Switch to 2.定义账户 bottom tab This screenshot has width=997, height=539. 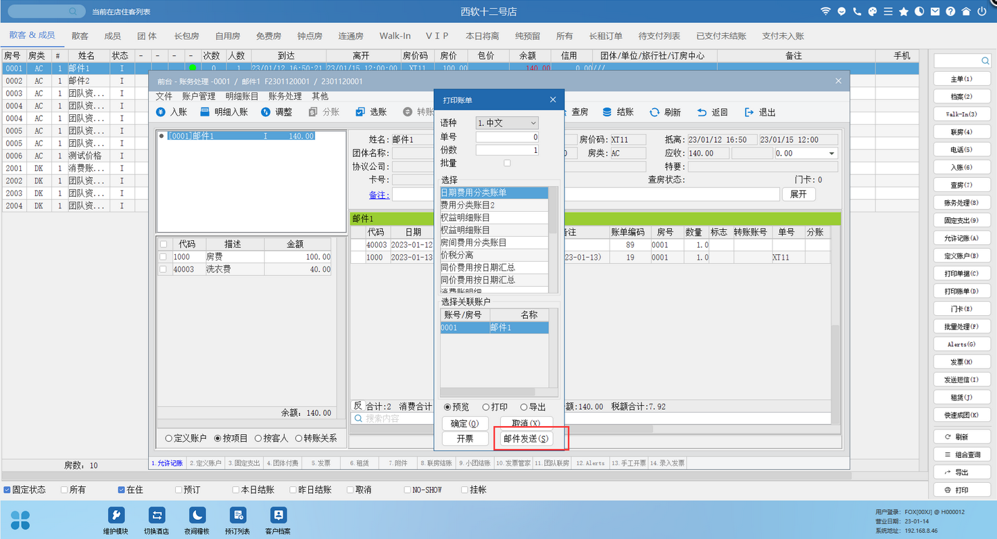(205, 463)
